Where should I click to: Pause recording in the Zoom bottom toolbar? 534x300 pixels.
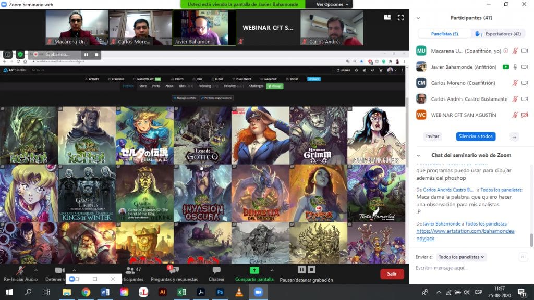[301, 270]
